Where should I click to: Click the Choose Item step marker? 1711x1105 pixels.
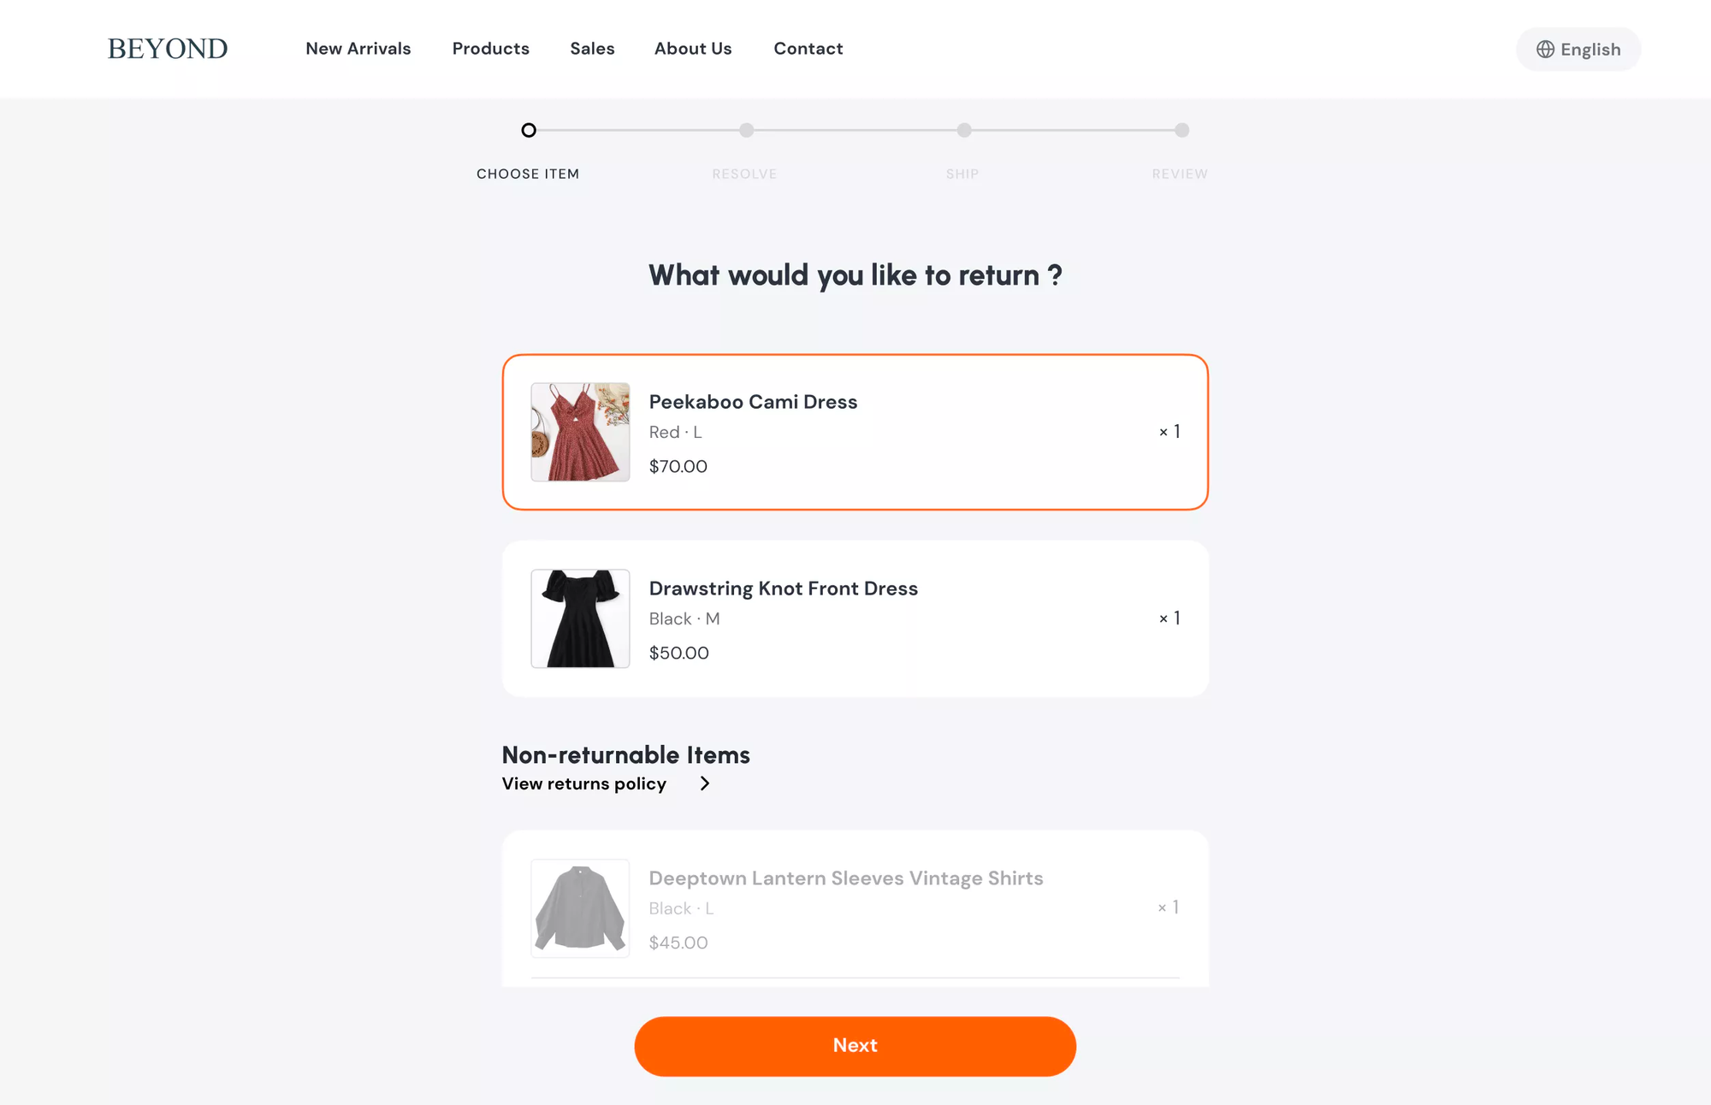(x=529, y=130)
